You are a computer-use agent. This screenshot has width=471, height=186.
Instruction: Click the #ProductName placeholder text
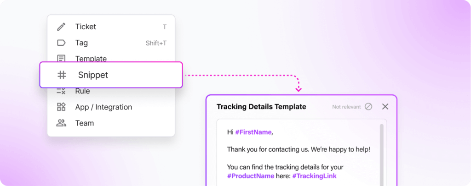click(x=251, y=176)
